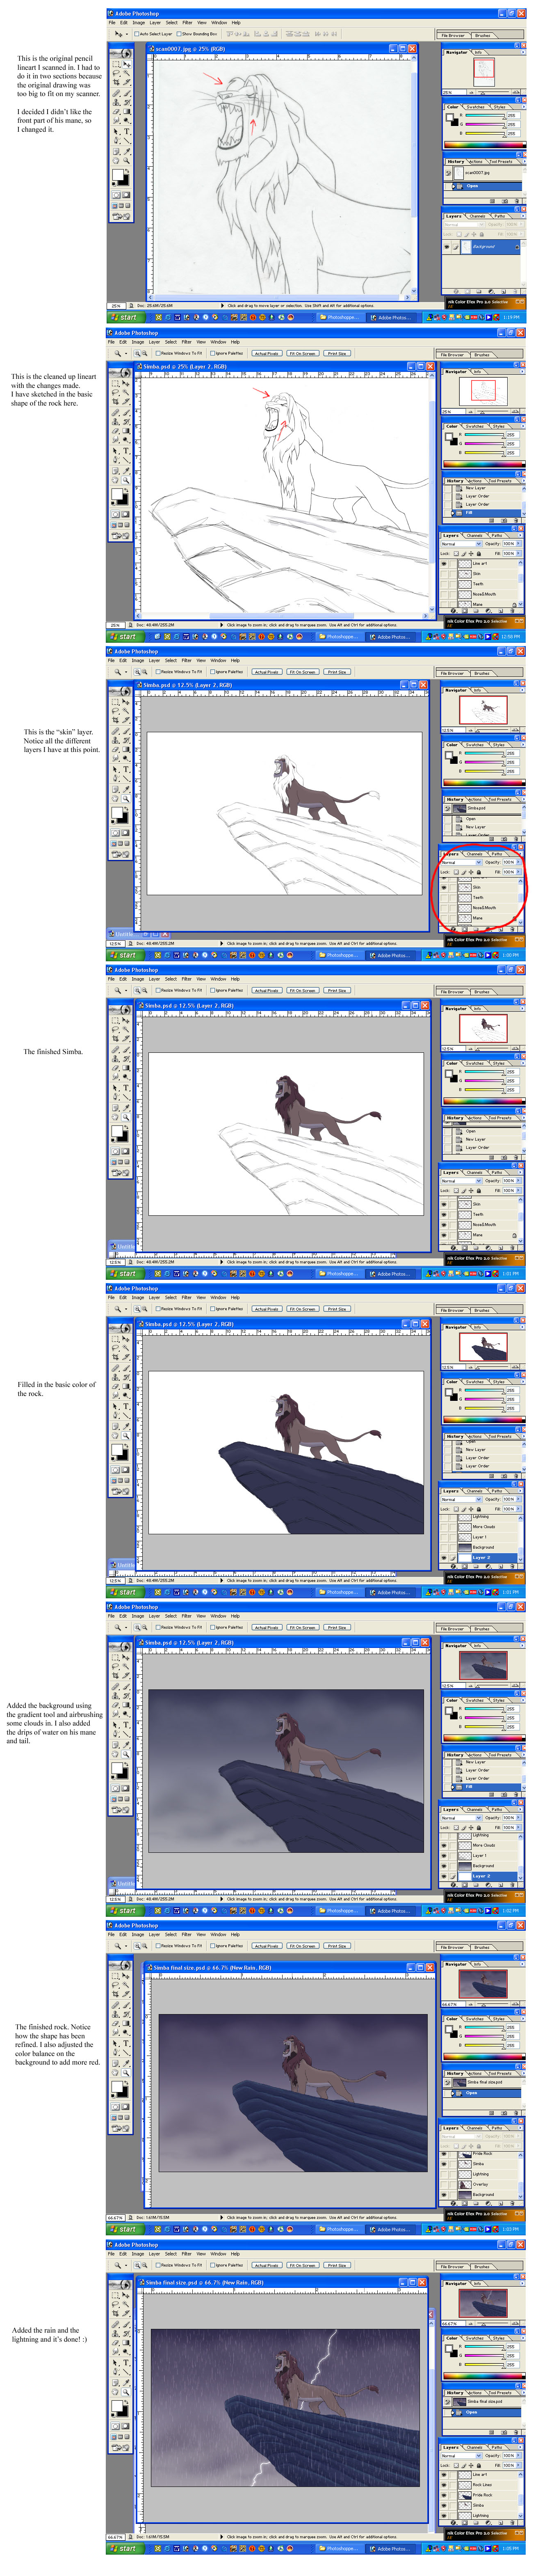This screenshot has width=538, height=2576.
Task: Click History Brush tool in added-background screenshot
Action: pyautogui.click(x=127, y=1695)
